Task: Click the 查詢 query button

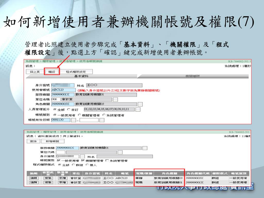Action: [x=33, y=141]
